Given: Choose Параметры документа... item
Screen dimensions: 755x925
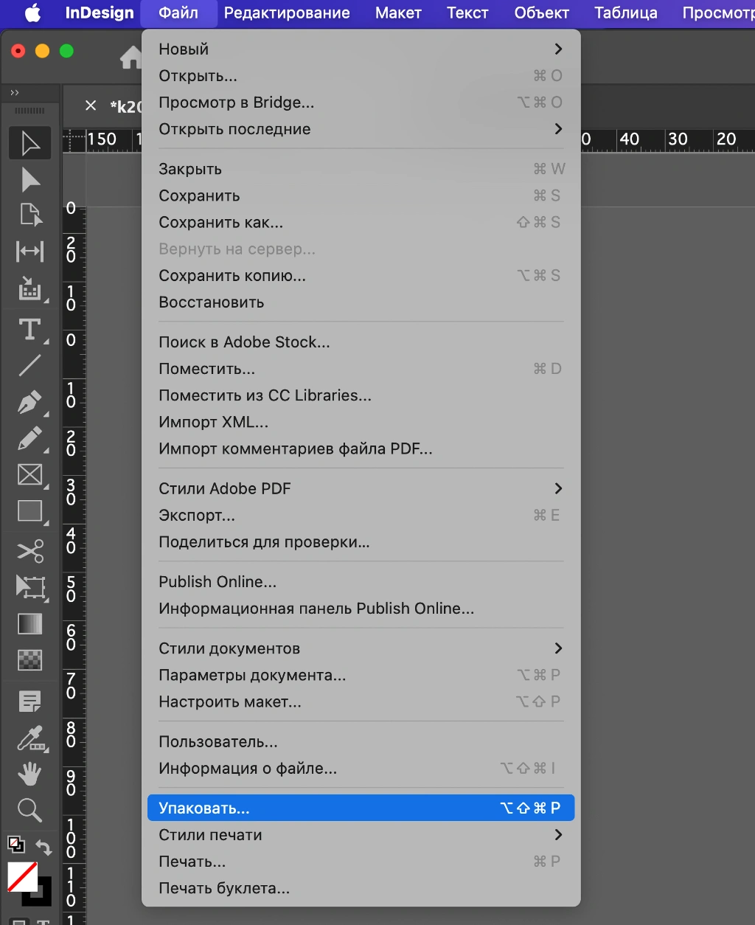Looking at the screenshot, I should [361, 675].
